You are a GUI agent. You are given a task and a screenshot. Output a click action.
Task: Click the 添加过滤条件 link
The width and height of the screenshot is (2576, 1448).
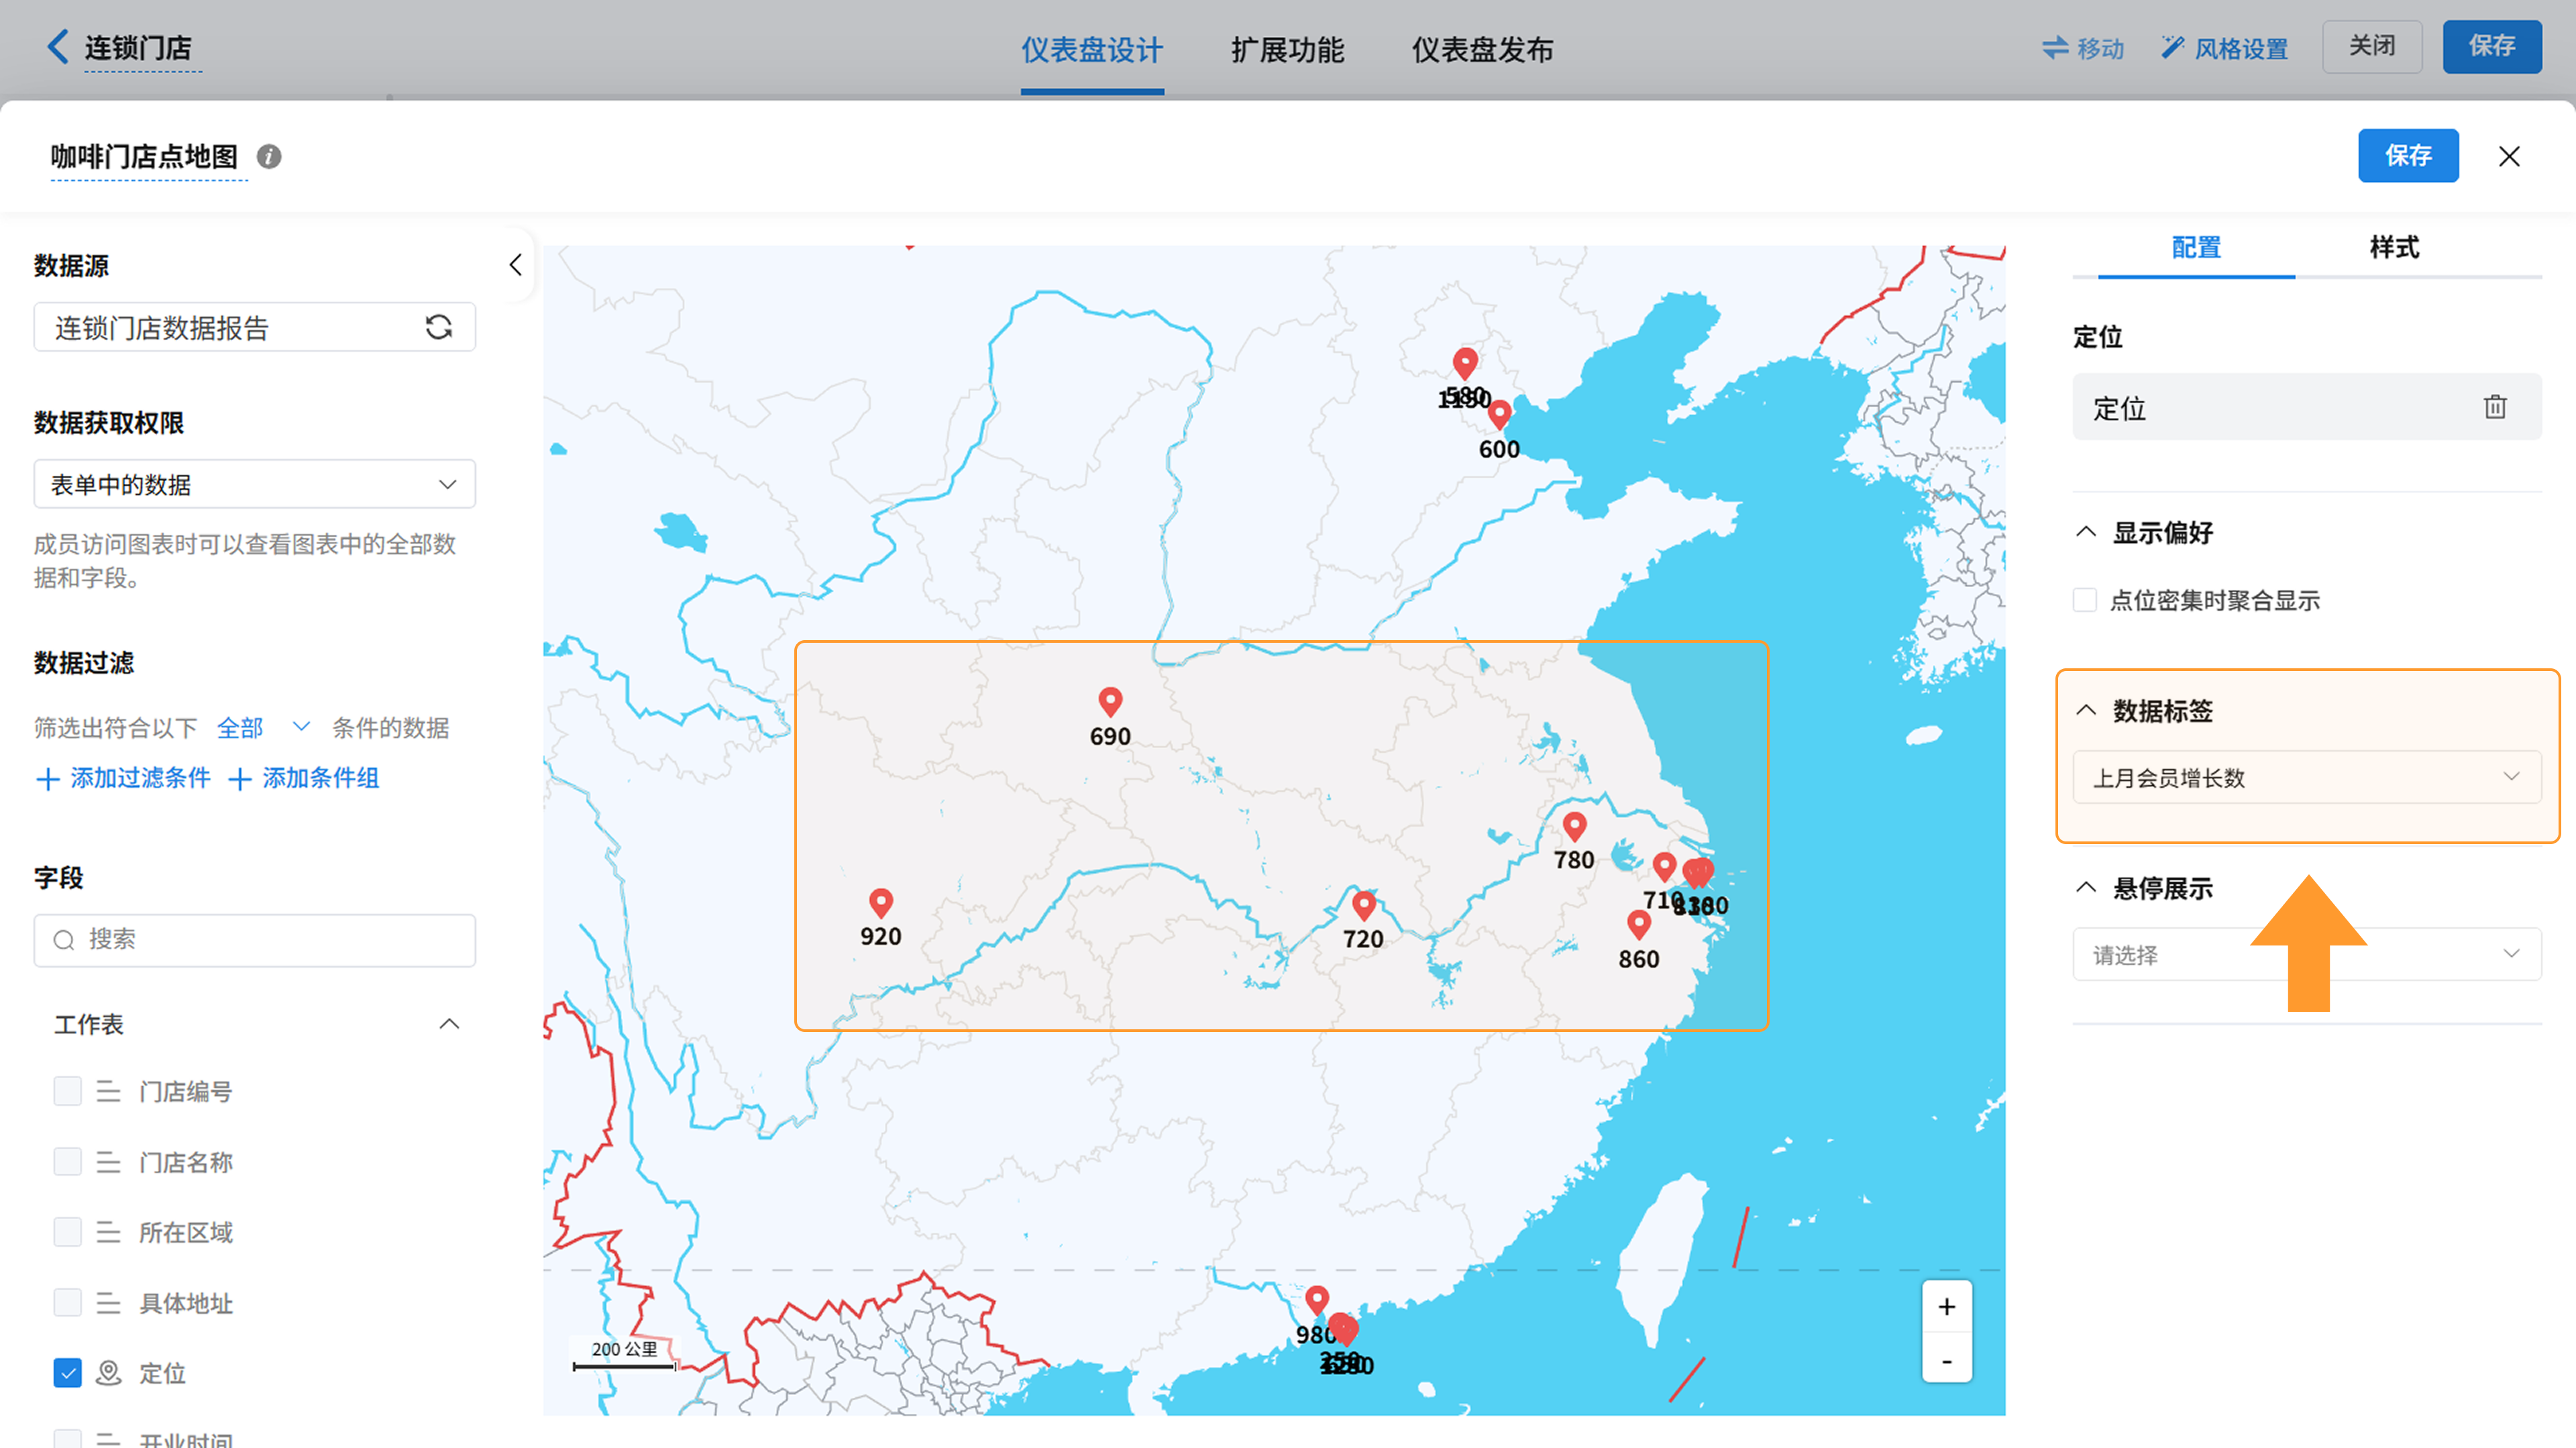pyautogui.click(x=124, y=778)
